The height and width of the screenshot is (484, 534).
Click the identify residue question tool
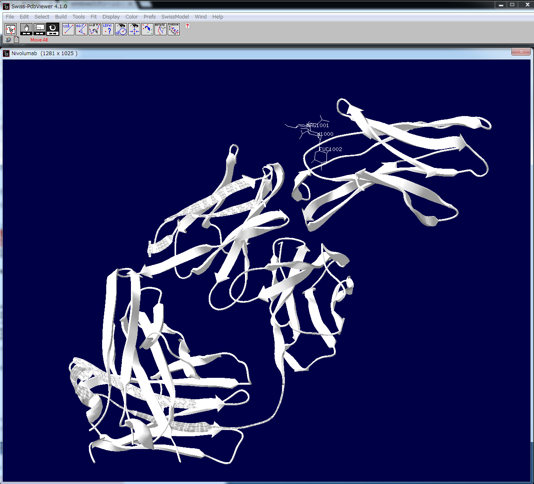coord(108,29)
